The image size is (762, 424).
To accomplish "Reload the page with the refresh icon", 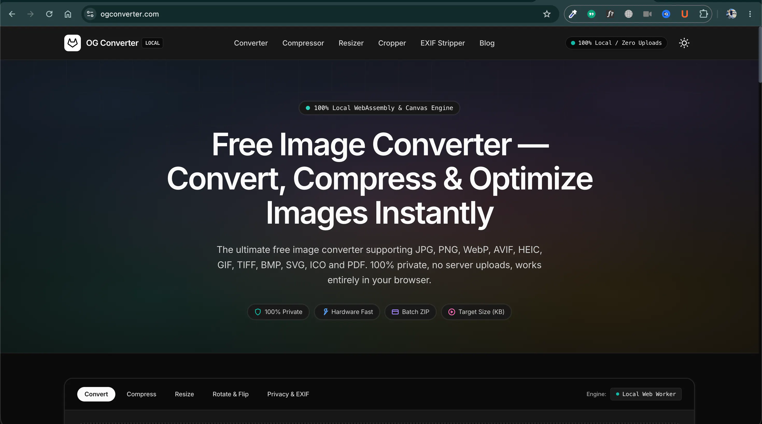I will click(49, 14).
